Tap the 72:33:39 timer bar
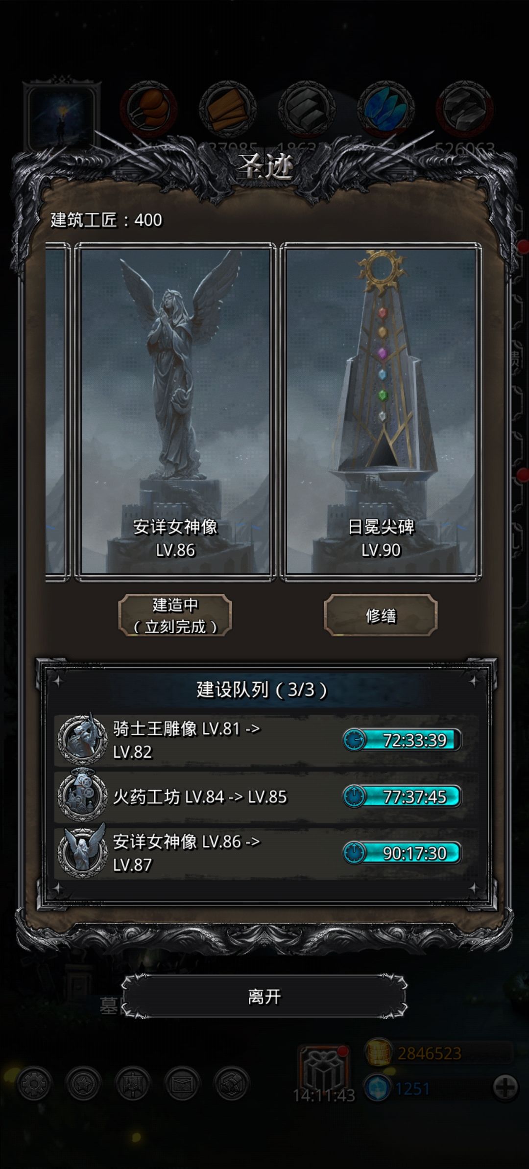Image resolution: width=529 pixels, height=1169 pixels. pyautogui.click(x=402, y=740)
